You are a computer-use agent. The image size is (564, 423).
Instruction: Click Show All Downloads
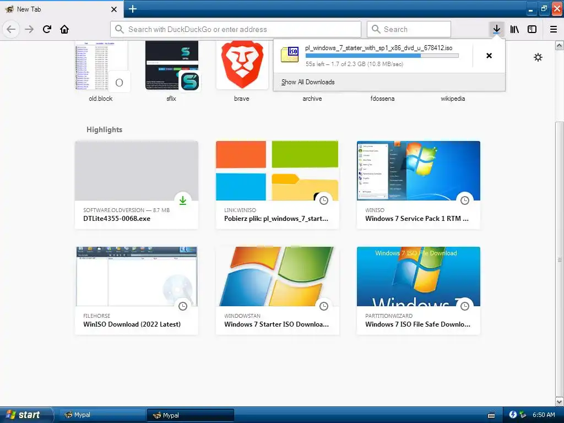308,82
